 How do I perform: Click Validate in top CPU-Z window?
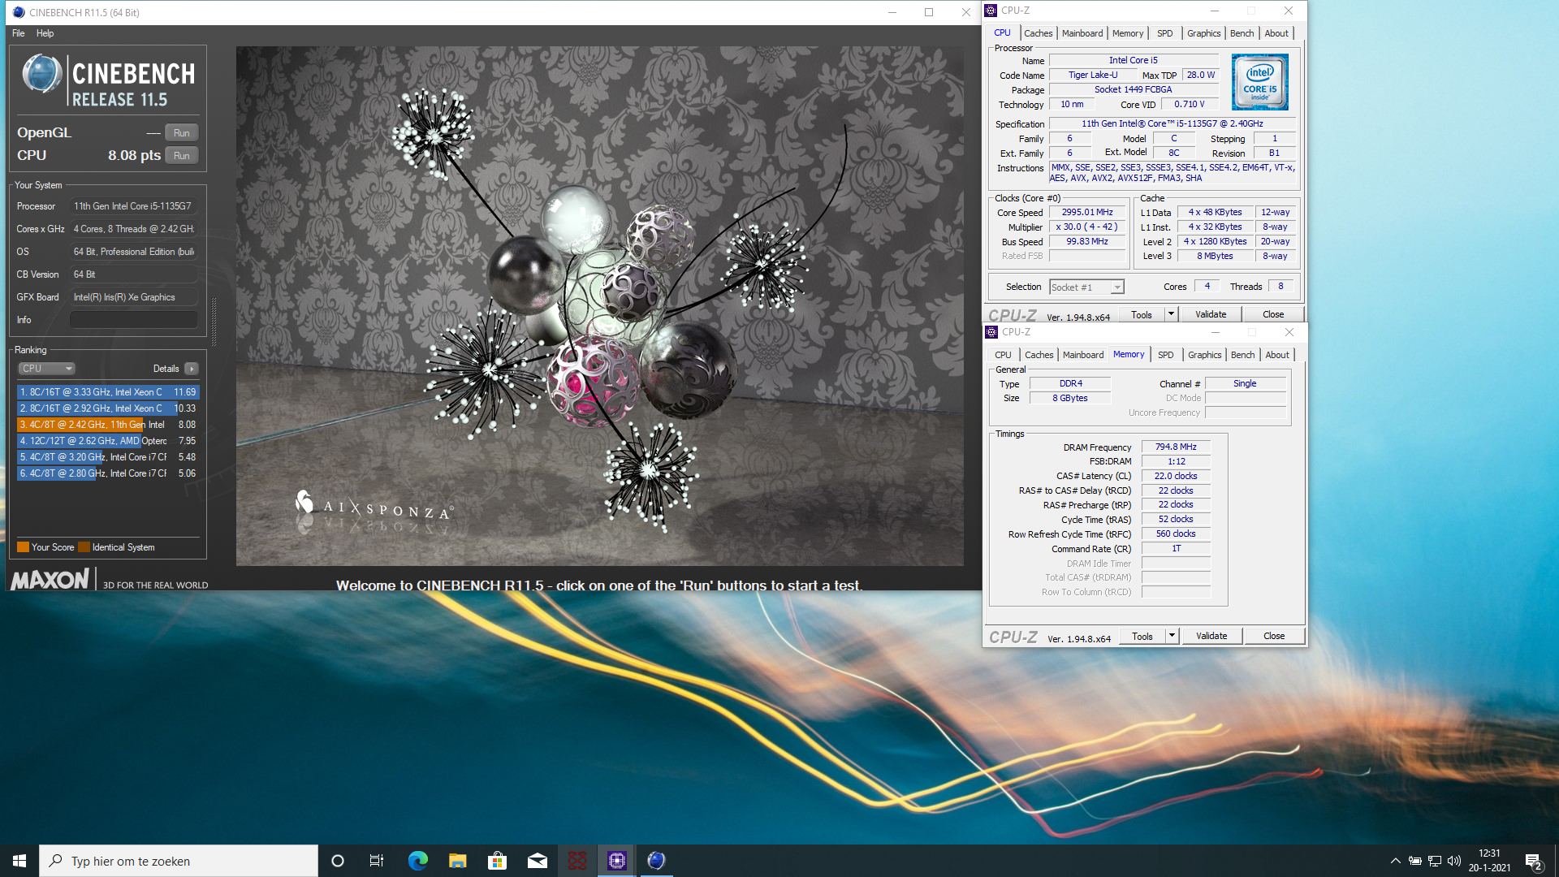[1211, 314]
